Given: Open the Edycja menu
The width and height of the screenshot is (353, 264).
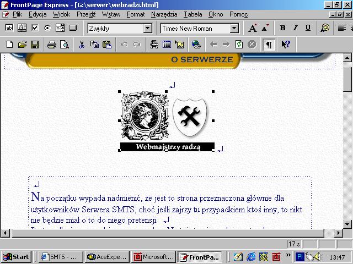Looking at the screenshot, I should (38, 15).
